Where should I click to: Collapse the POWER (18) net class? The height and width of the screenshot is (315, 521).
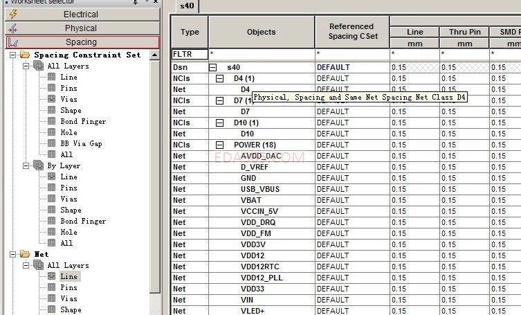tap(219, 145)
